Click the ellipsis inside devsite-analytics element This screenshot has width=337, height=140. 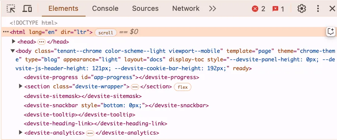(90, 133)
